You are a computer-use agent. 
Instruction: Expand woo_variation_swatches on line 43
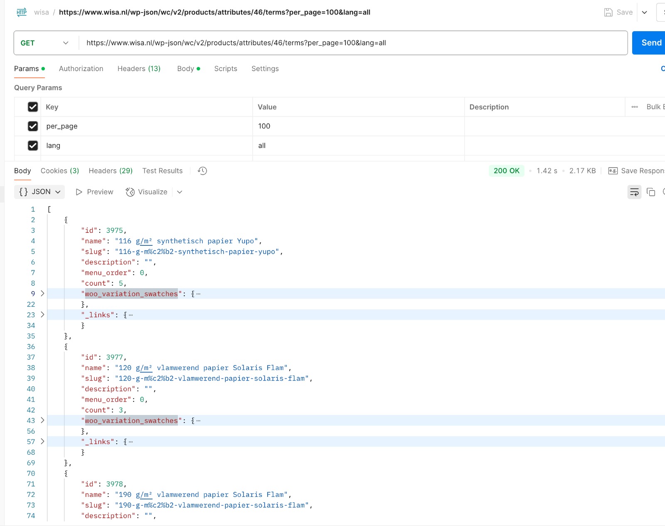42,420
